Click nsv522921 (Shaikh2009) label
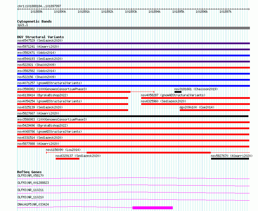 37,65
